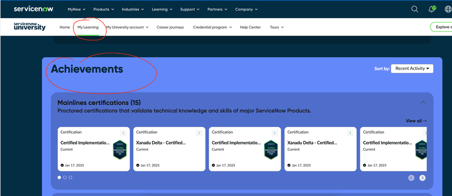Open options menu on fourth certification card
Image resolution: width=452 pixels, height=196 pixels.
pos(350,133)
